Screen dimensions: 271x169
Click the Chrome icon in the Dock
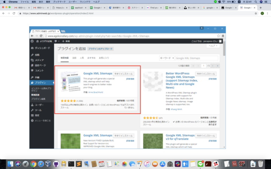click(x=33, y=164)
